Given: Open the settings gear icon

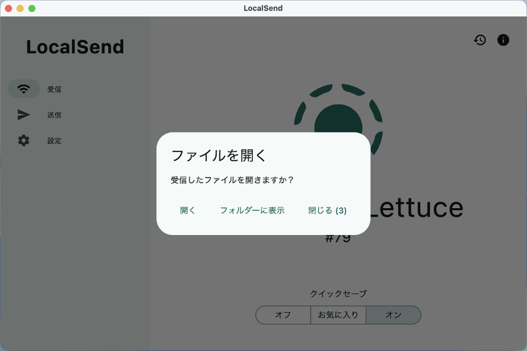Looking at the screenshot, I should coord(24,140).
